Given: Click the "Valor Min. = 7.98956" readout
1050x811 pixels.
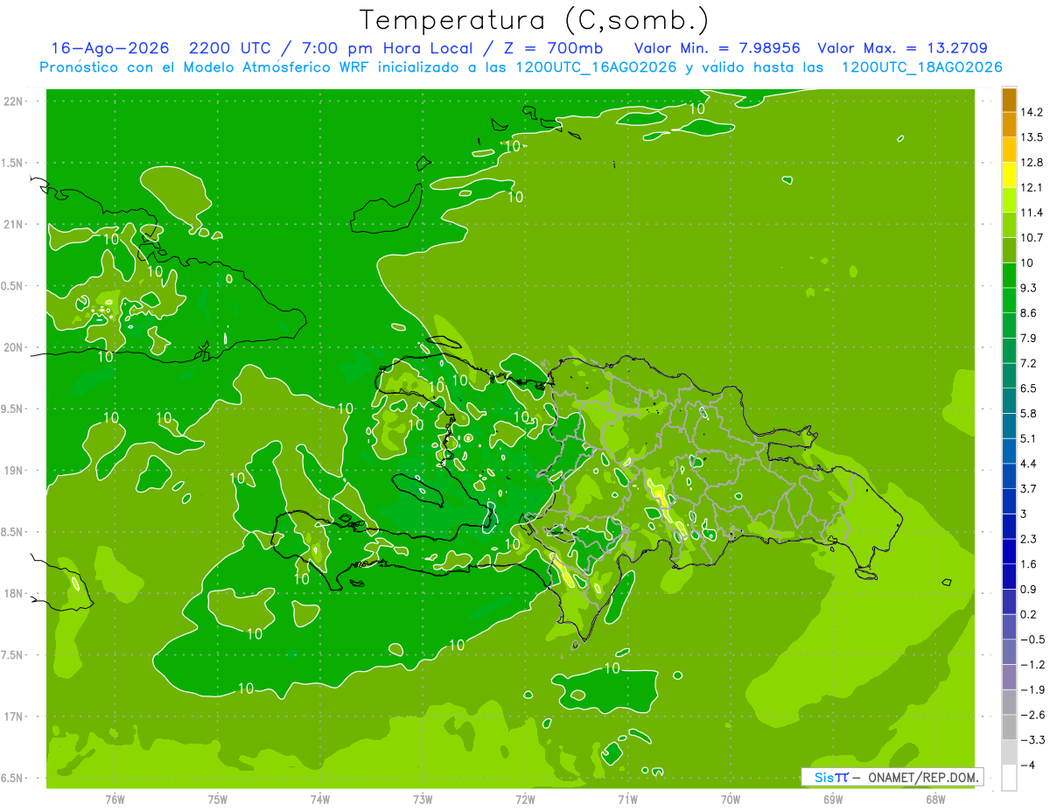Looking at the screenshot, I should click(717, 49).
